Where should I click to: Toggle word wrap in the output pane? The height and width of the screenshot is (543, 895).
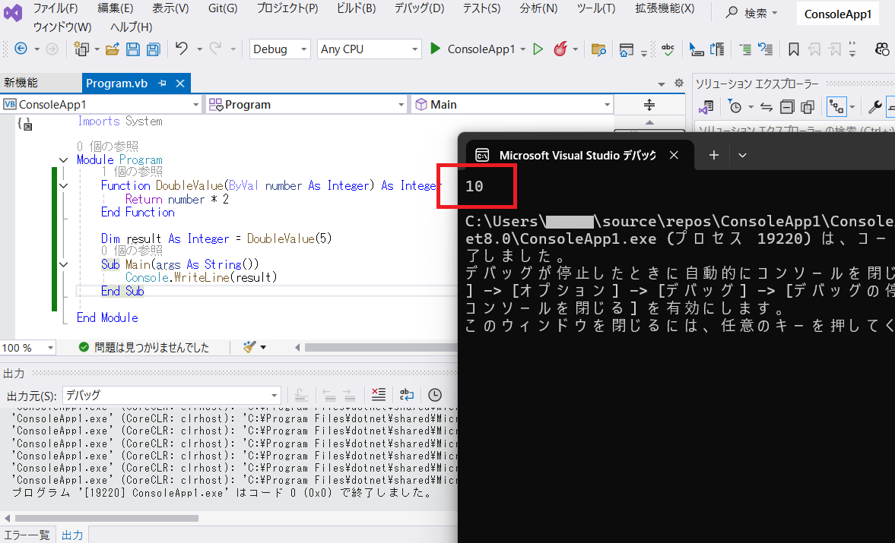tap(406, 394)
